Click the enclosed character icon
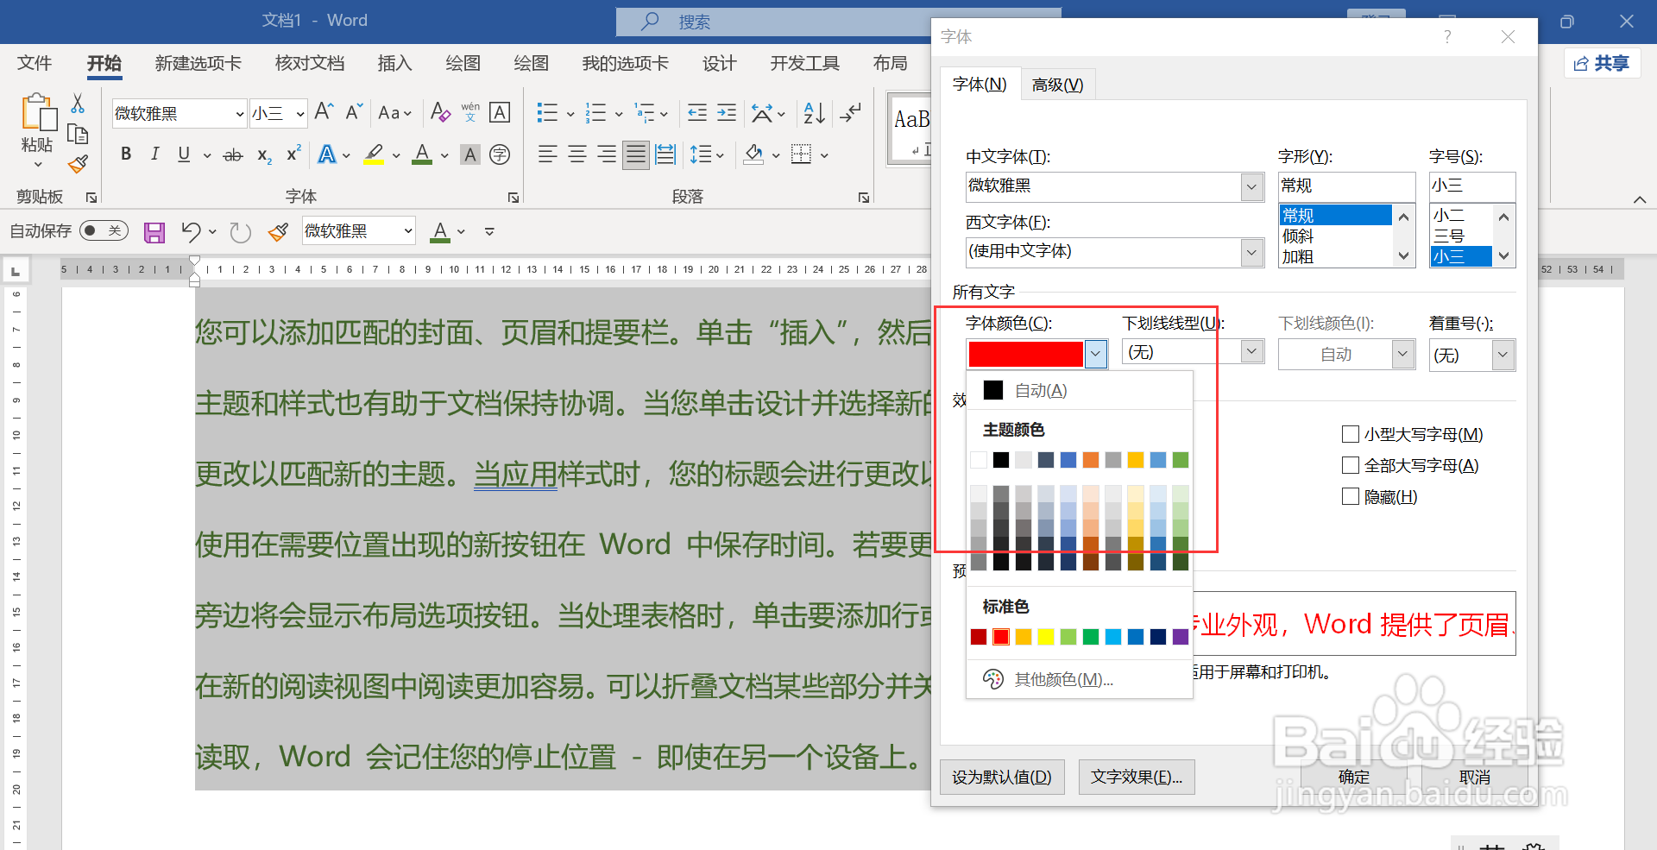This screenshot has height=850, width=1657. coord(500,154)
